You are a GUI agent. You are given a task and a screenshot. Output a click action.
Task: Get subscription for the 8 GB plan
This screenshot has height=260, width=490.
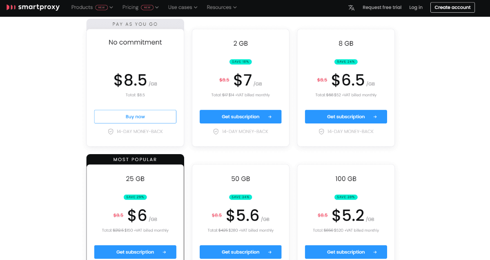[346, 117]
